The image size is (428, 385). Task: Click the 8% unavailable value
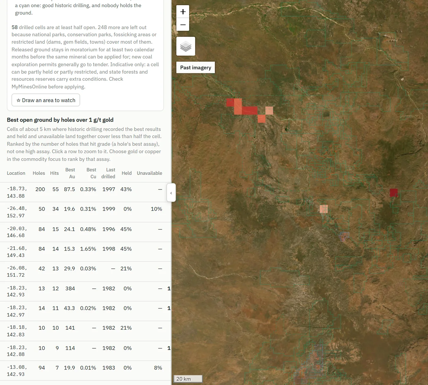[158, 368]
